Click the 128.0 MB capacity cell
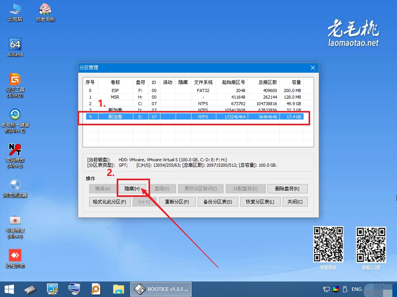The image size is (397, 297). 292,97
